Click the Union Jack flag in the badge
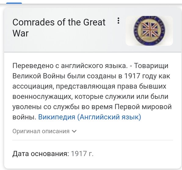The height and width of the screenshot is (170, 182). (x=149, y=29)
